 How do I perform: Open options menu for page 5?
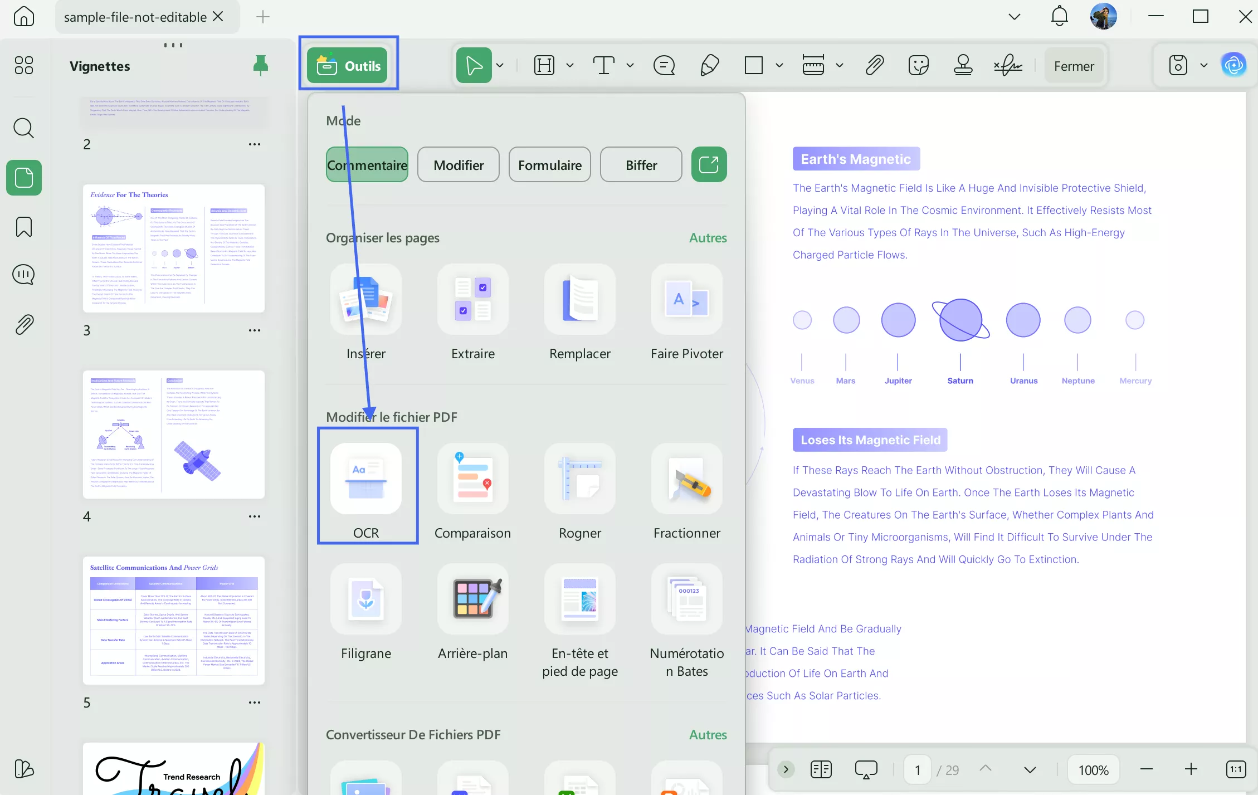pos(254,703)
